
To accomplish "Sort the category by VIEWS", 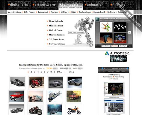I will 49,68.
